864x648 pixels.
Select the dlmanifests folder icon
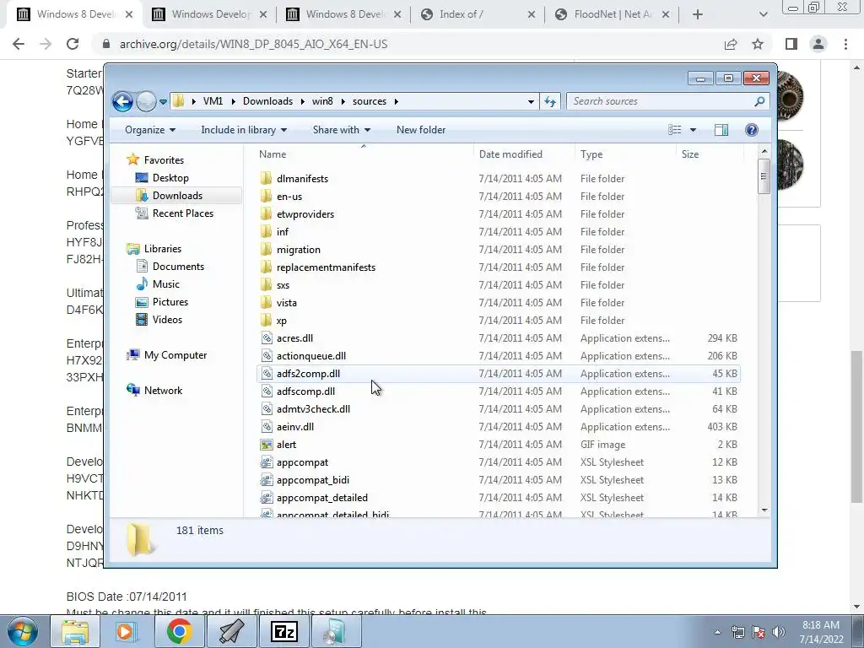coord(266,179)
